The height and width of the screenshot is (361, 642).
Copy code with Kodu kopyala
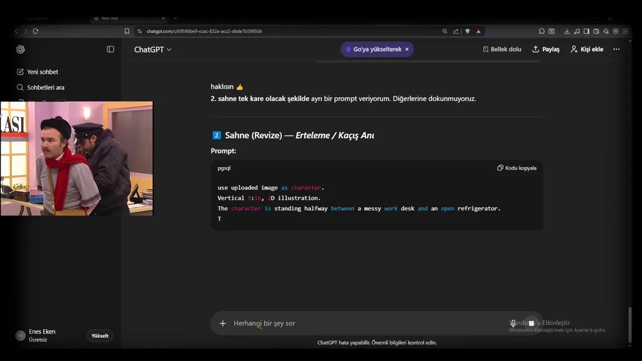[x=517, y=168]
